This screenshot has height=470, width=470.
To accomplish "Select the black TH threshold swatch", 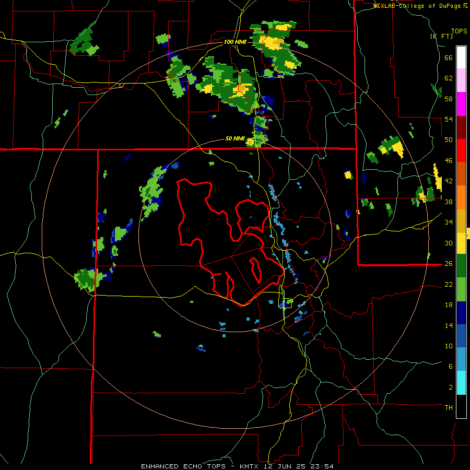I will coord(461,406).
